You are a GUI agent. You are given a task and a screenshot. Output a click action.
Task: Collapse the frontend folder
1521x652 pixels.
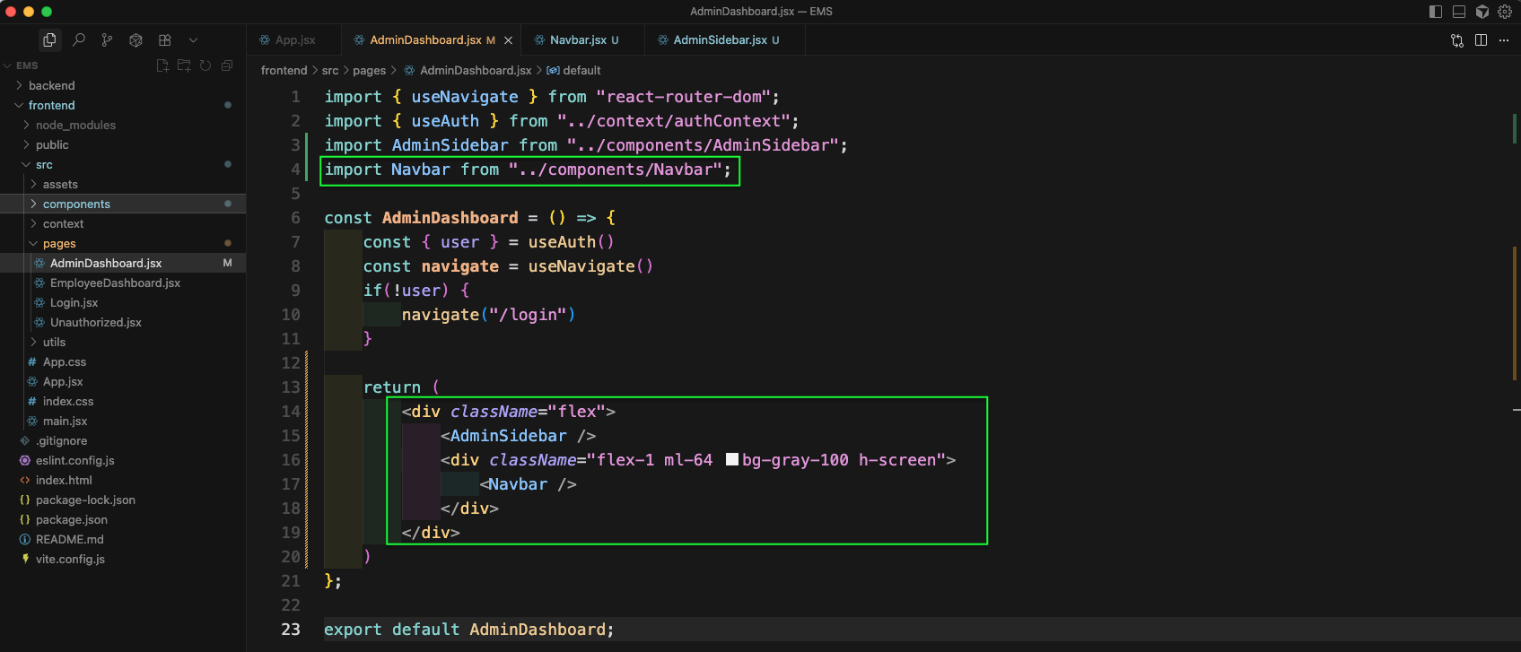coord(51,105)
